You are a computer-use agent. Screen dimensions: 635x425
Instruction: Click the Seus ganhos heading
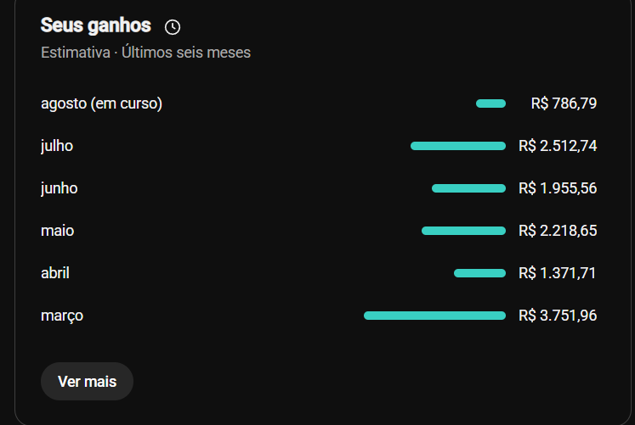tap(96, 25)
